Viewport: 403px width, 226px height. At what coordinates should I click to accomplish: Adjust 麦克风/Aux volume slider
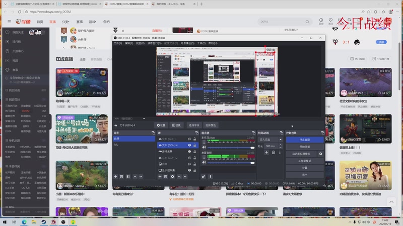(231, 148)
